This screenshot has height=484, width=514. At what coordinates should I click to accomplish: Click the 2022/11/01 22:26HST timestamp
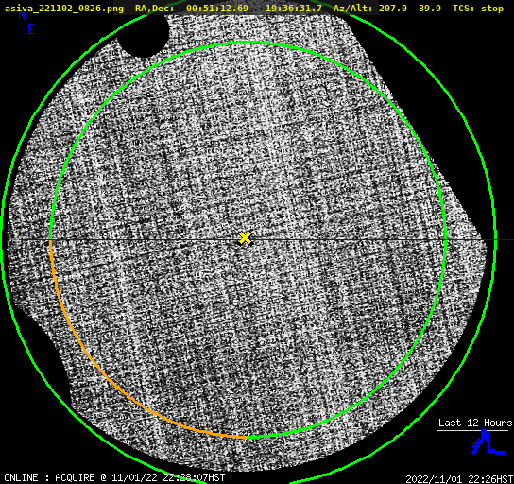click(x=459, y=479)
